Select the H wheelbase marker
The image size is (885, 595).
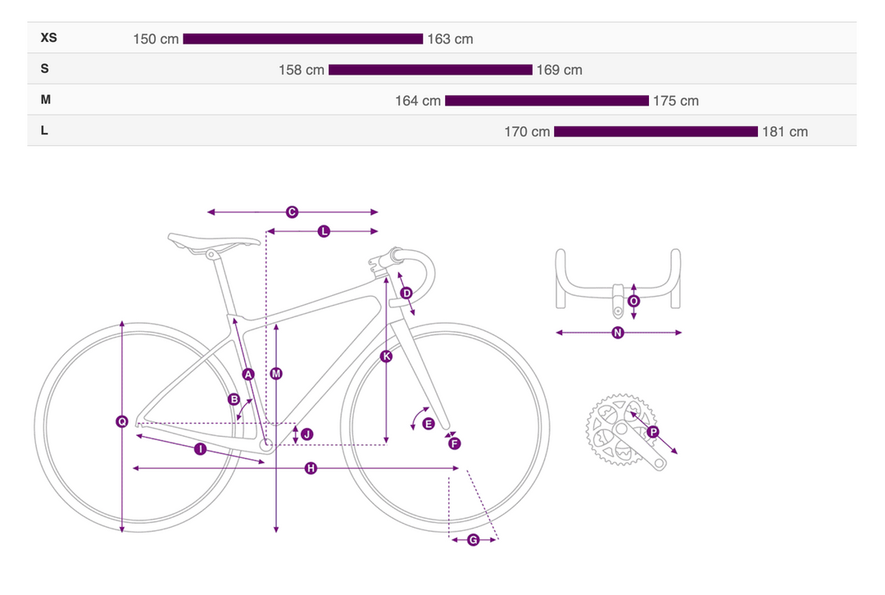click(311, 468)
